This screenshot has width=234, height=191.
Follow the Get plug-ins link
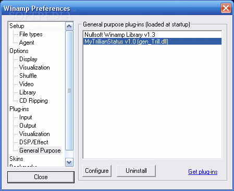coord(203,172)
